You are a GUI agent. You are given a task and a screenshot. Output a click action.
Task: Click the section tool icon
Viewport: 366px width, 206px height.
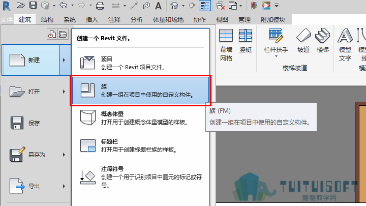pos(192,6)
